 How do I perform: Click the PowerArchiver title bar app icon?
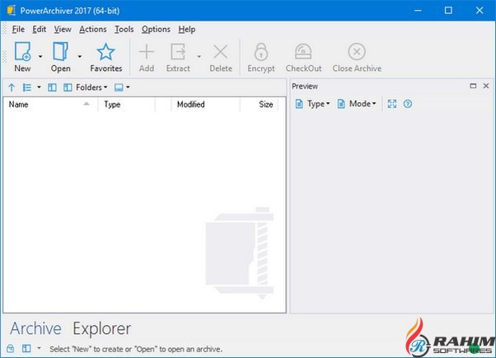[x=11, y=10]
